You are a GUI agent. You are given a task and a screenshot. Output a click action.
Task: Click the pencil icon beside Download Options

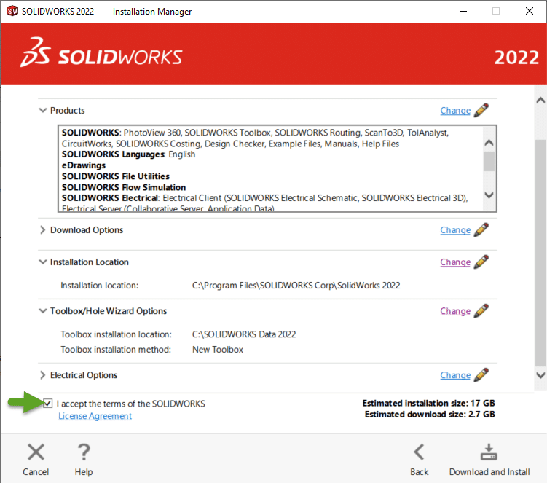click(481, 230)
